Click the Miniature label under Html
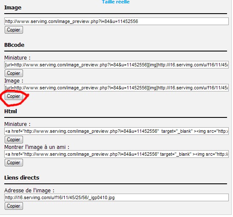The height and width of the screenshot is (217, 233). [17, 124]
